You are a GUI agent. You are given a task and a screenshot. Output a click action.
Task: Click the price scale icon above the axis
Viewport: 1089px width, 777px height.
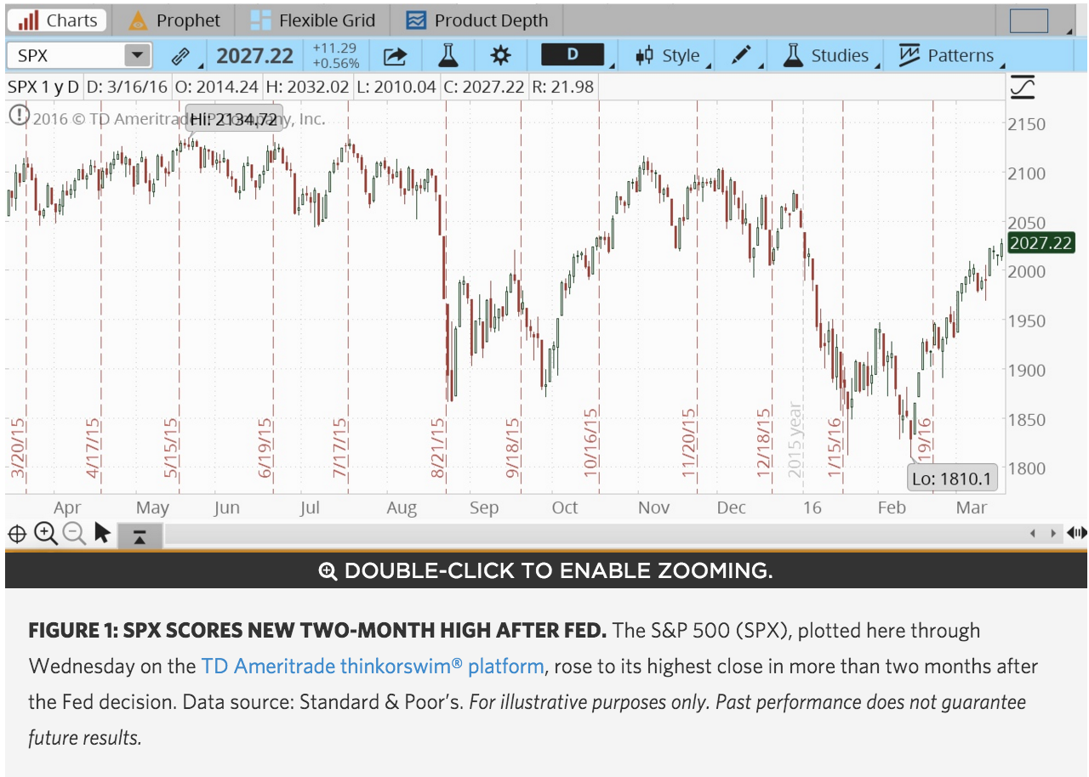tap(1023, 87)
